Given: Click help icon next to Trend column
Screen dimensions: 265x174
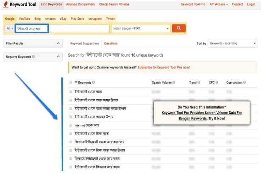Looking at the screenshot, I should click(199, 83).
